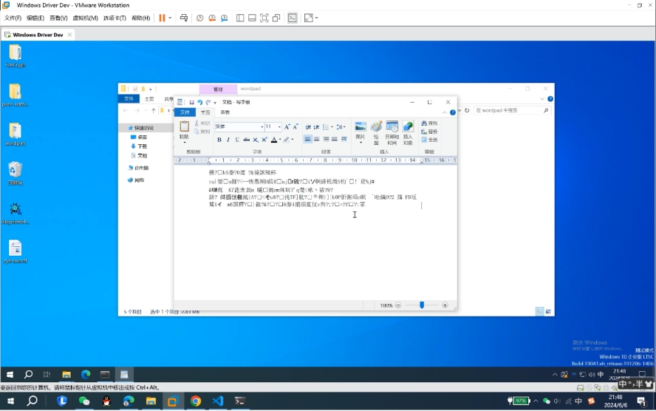Insert a picture using the 图片 icon
The height and width of the screenshot is (411, 656).
click(x=361, y=127)
